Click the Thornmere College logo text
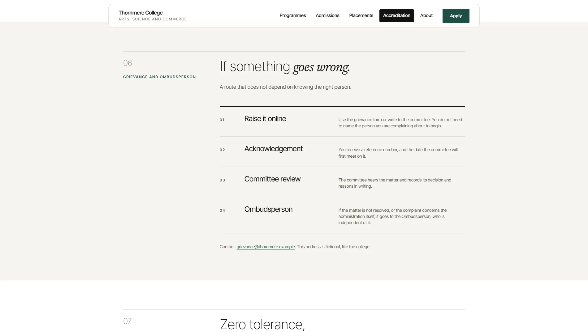 coord(141,13)
